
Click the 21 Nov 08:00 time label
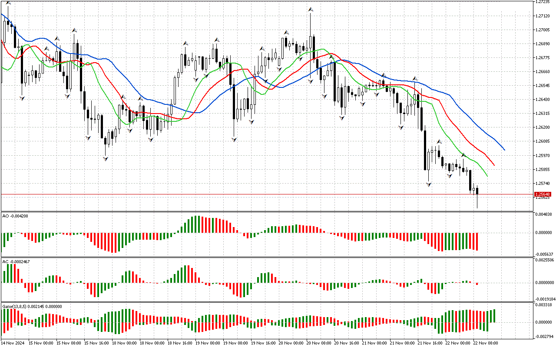(402, 343)
